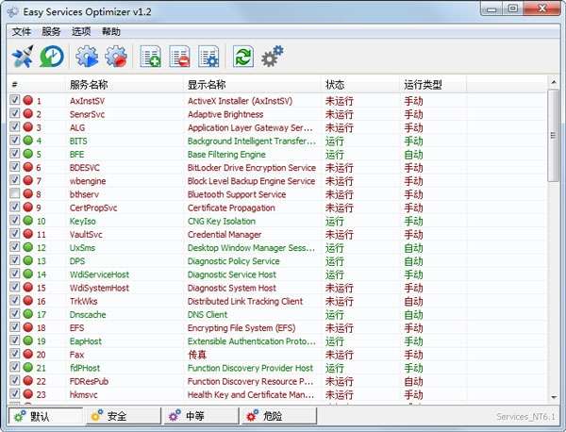
Task: Click the Diagnostic System Host display name
Action: click(231, 288)
